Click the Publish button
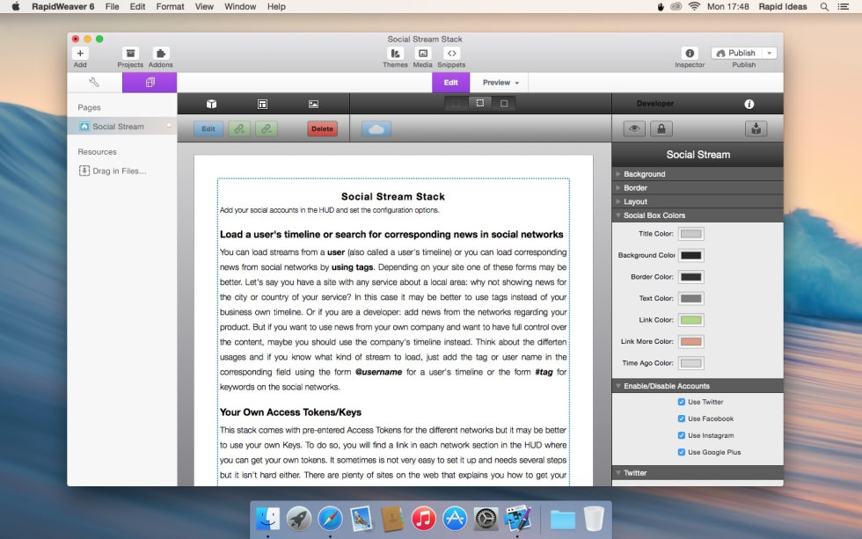The width and height of the screenshot is (862, 539). click(x=737, y=53)
